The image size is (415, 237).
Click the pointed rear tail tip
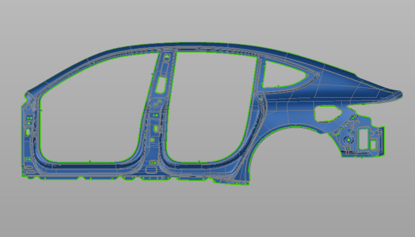point(400,93)
